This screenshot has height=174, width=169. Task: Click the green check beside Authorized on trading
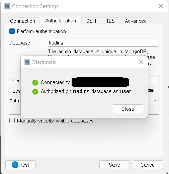tap(35, 92)
